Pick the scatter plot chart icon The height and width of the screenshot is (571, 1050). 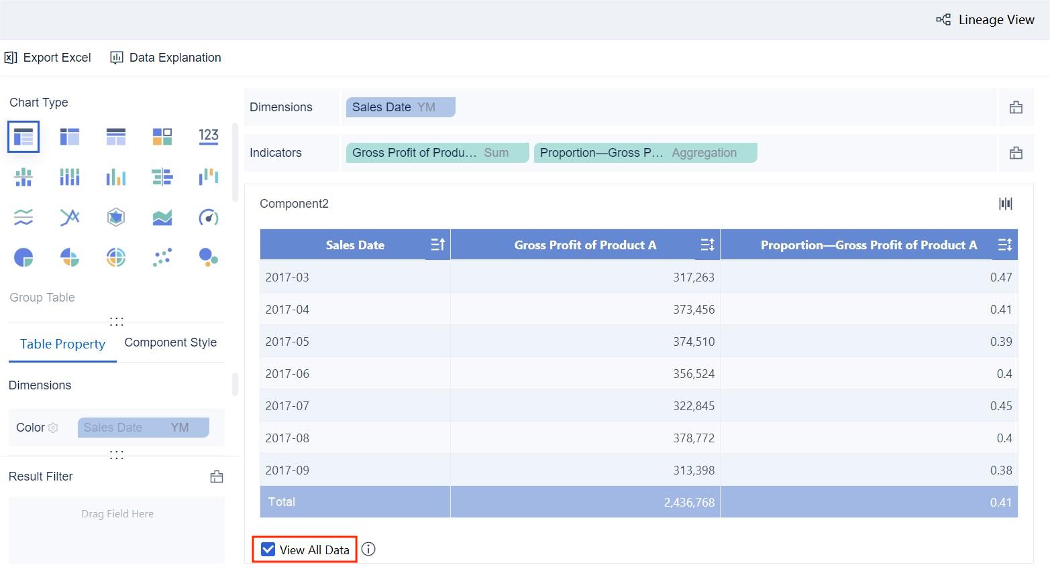[x=162, y=257]
